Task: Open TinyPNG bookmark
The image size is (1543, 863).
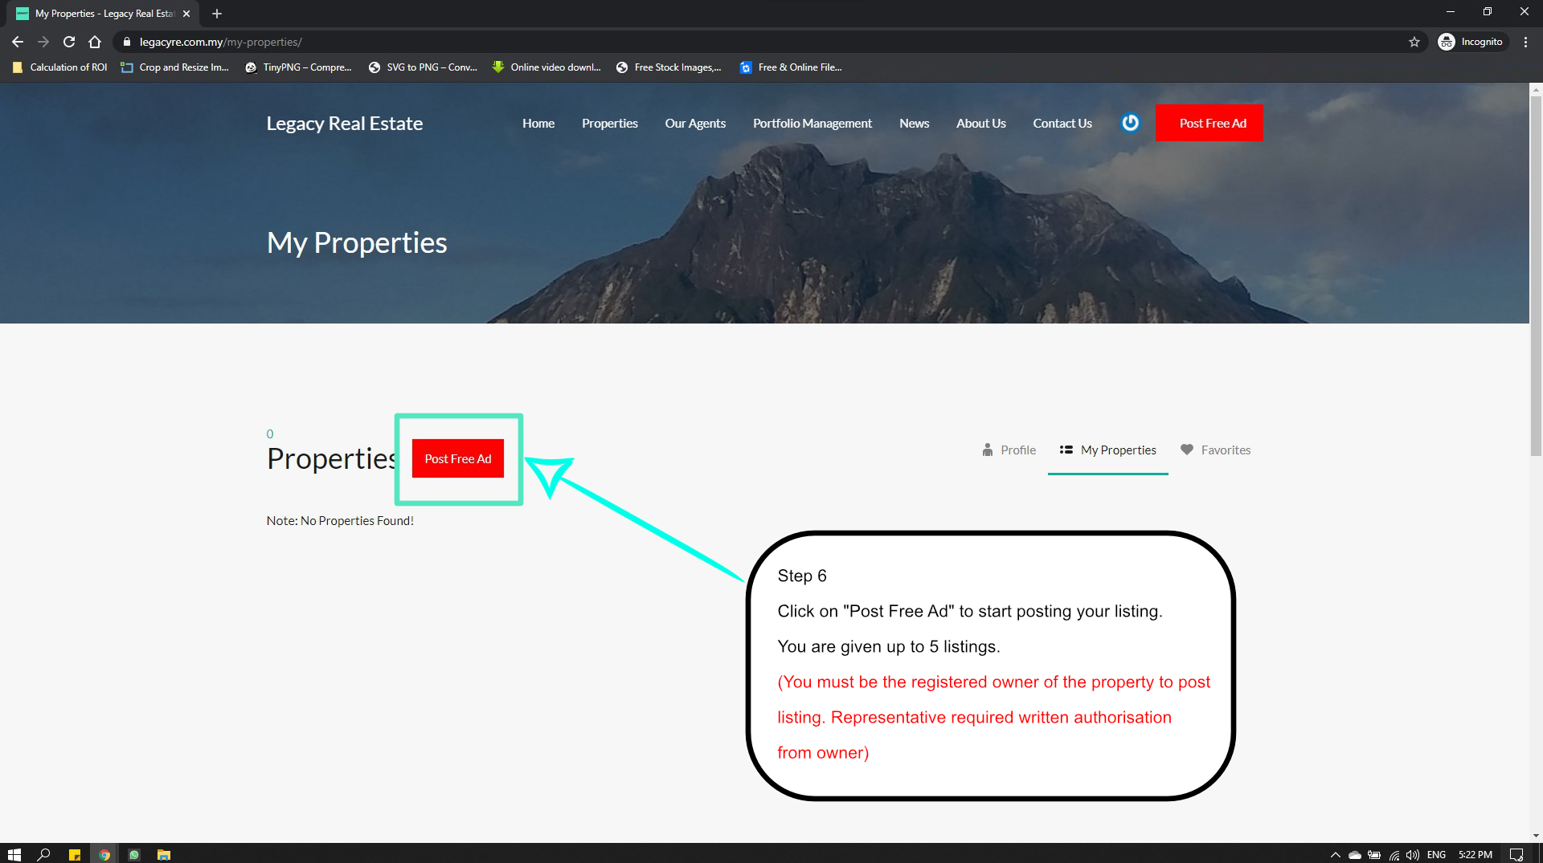Action: click(x=298, y=67)
